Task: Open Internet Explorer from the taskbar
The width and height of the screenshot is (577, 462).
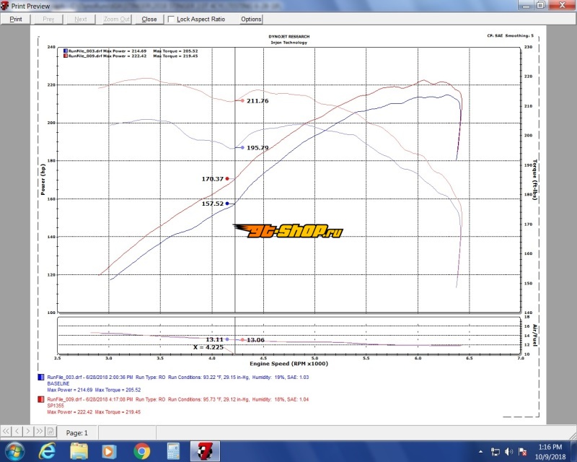Action: coord(45,452)
